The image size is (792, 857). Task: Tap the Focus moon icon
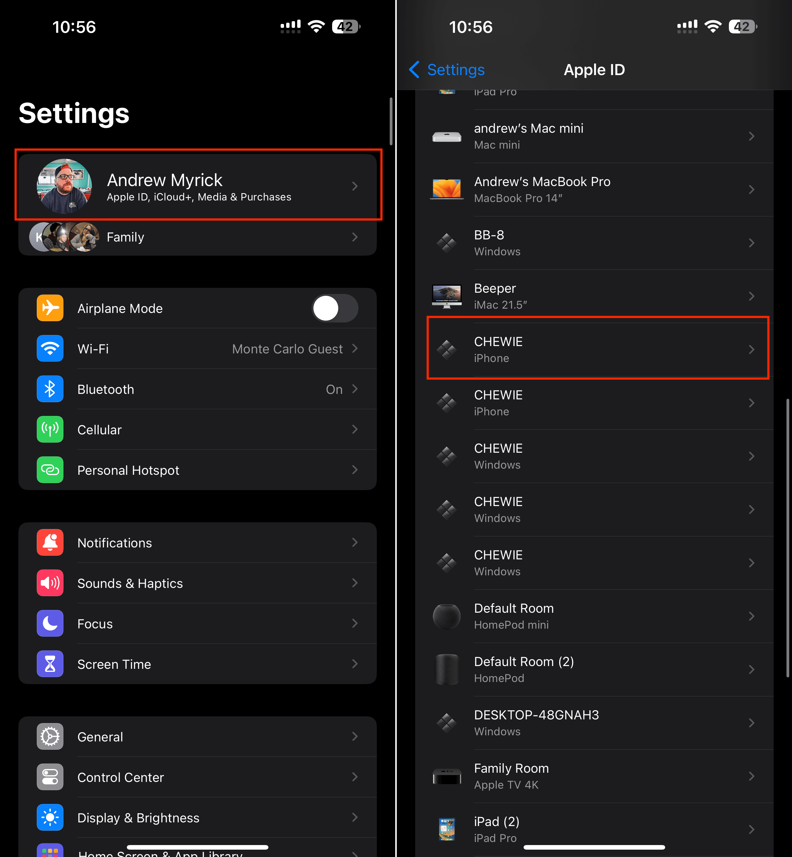coord(50,623)
